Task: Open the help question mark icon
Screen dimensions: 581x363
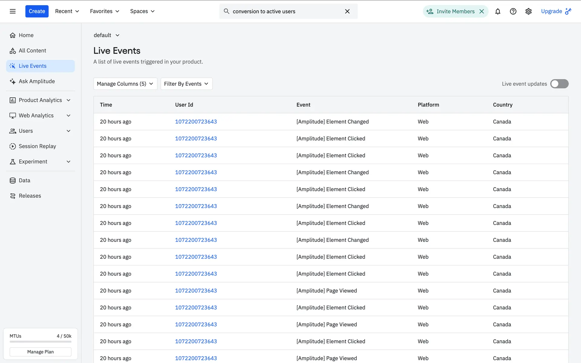Action: 513,11
